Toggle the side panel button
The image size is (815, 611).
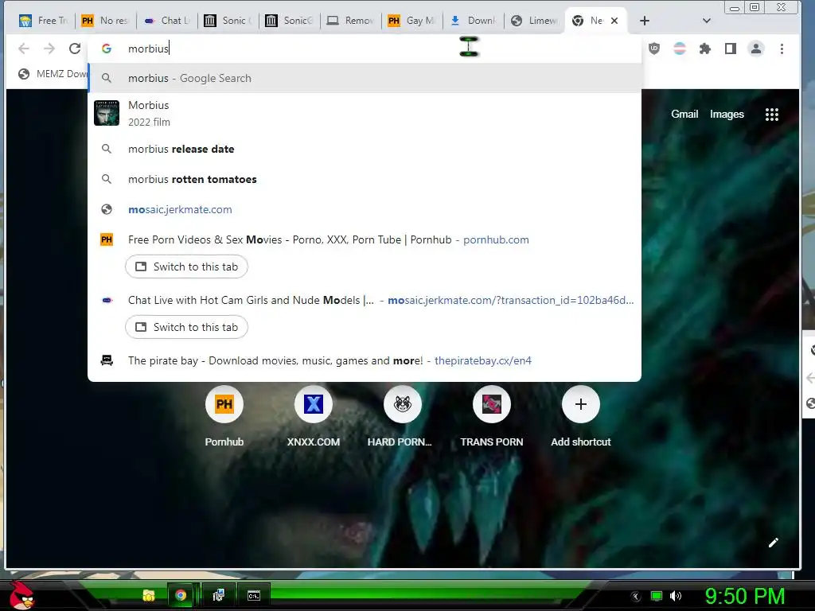click(731, 49)
